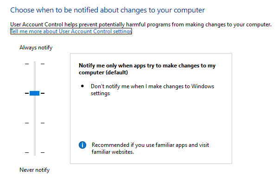This screenshot has height=193, width=278.
Task: Click the blue slider thumb
Action: coord(34,93)
